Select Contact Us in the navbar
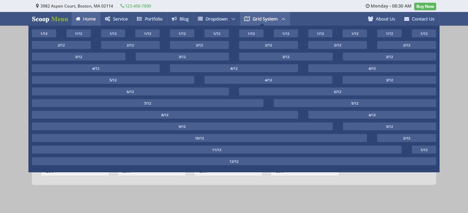The width and height of the screenshot is (468, 213). coord(419,19)
